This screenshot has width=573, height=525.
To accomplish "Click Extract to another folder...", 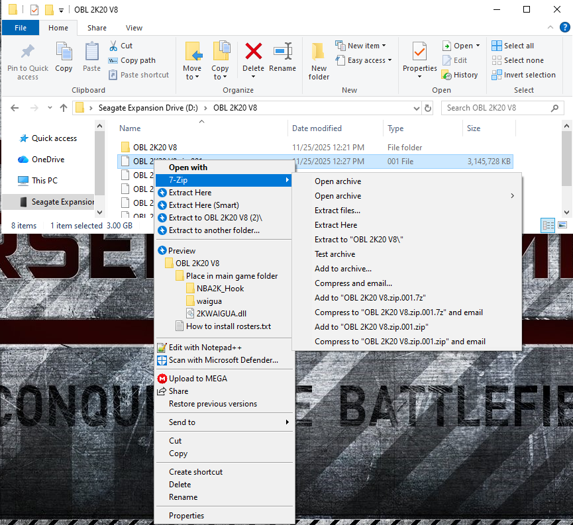I will tap(214, 230).
